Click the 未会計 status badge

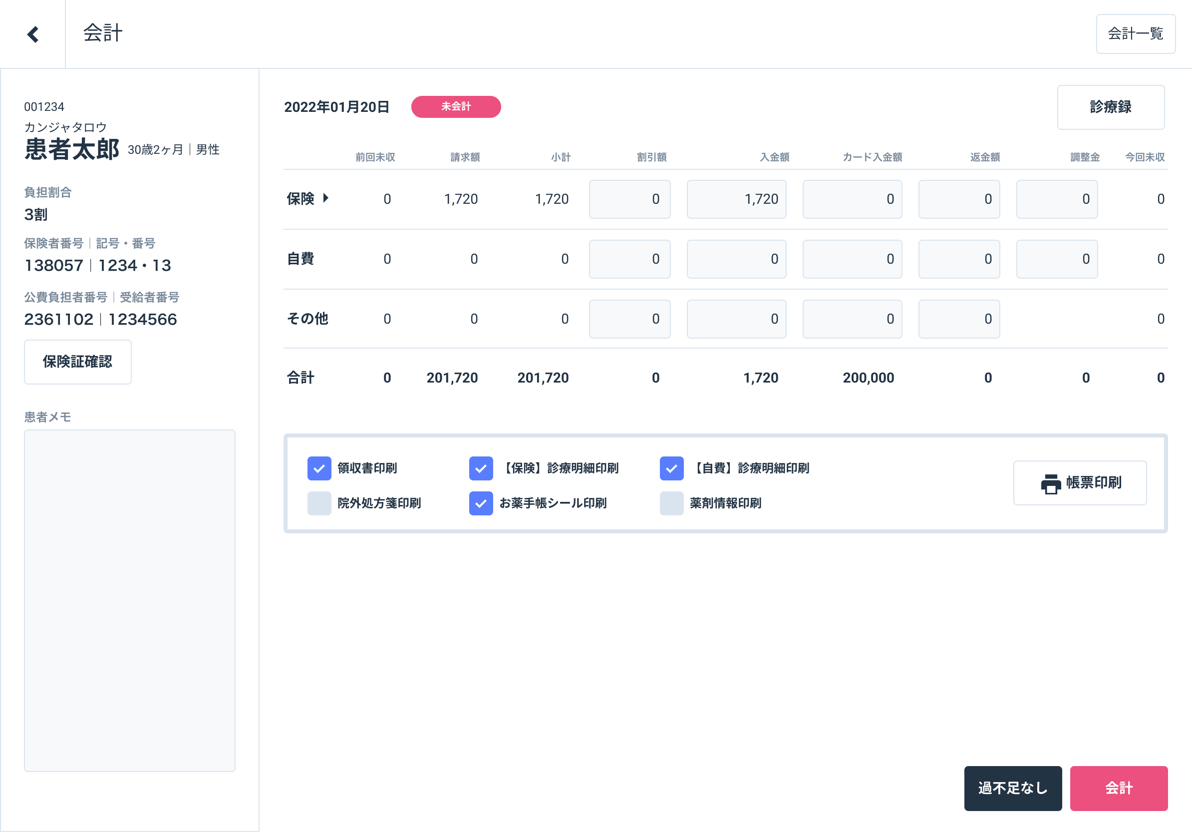coord(455,106)
